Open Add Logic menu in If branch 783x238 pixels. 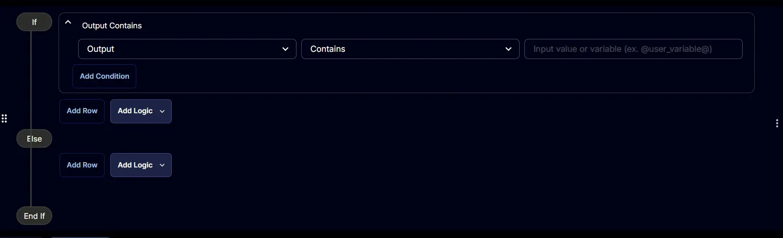tap(141, 111)
